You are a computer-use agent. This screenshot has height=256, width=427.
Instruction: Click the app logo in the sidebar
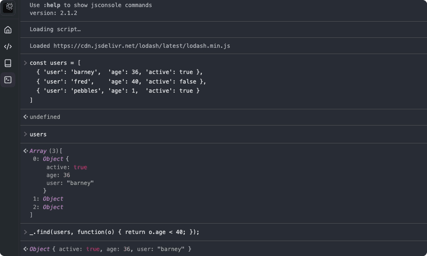point(8,7)
